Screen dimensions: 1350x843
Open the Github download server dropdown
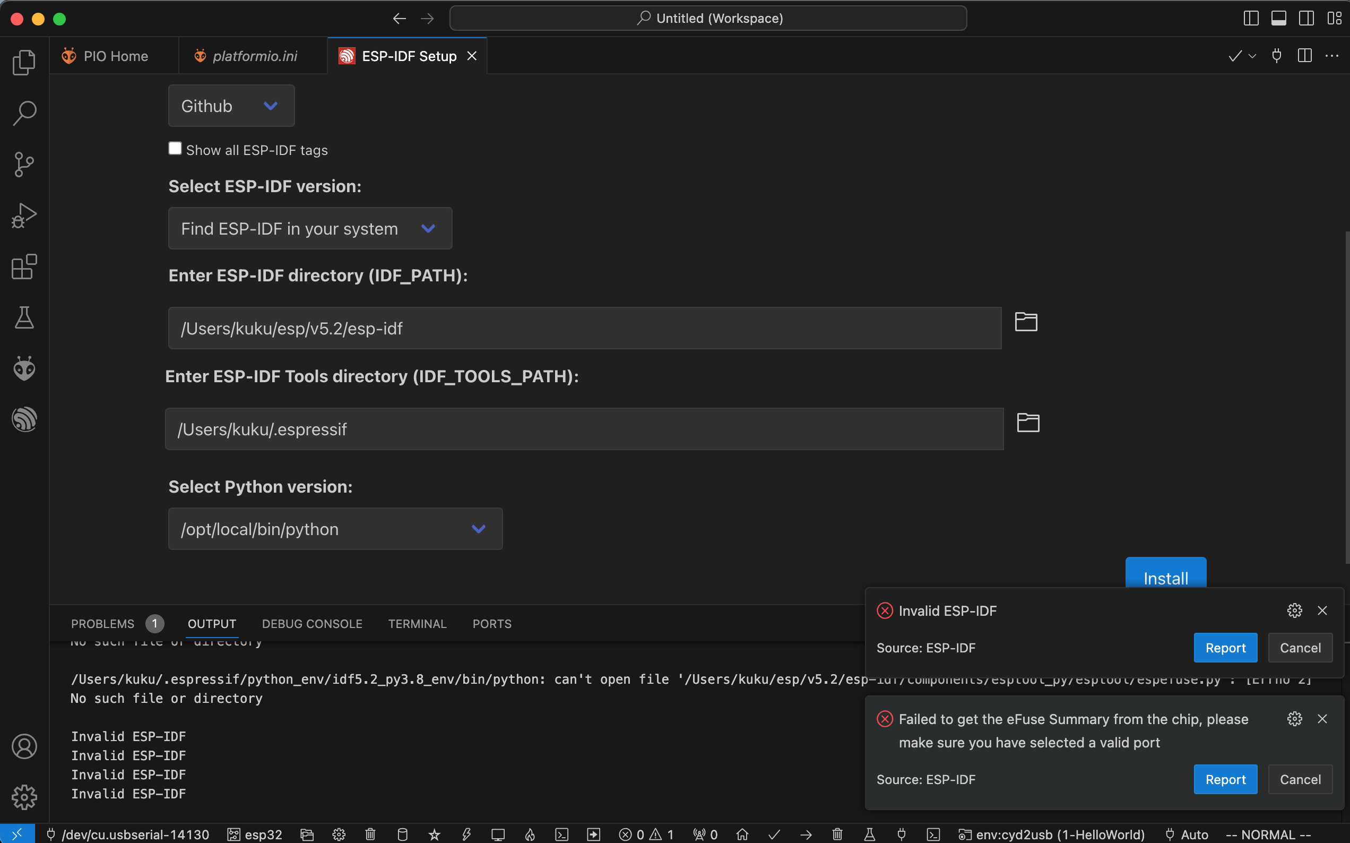coord(231,106)
